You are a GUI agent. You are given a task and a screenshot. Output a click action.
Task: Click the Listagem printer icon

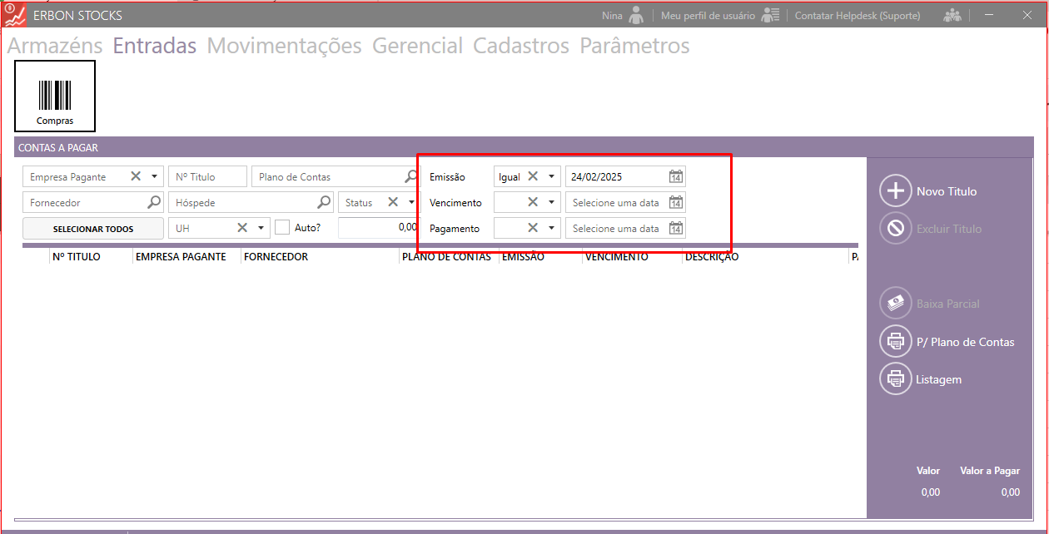896,379
